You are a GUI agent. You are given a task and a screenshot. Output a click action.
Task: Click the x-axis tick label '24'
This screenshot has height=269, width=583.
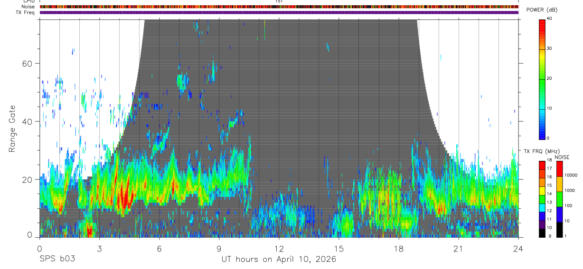pyautogui.click(x=518, y=249)
